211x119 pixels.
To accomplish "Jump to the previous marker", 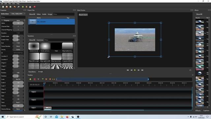I will click(x=46, y=79).
